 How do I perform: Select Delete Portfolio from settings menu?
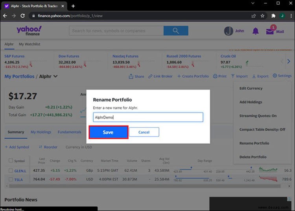pos(253,157)
